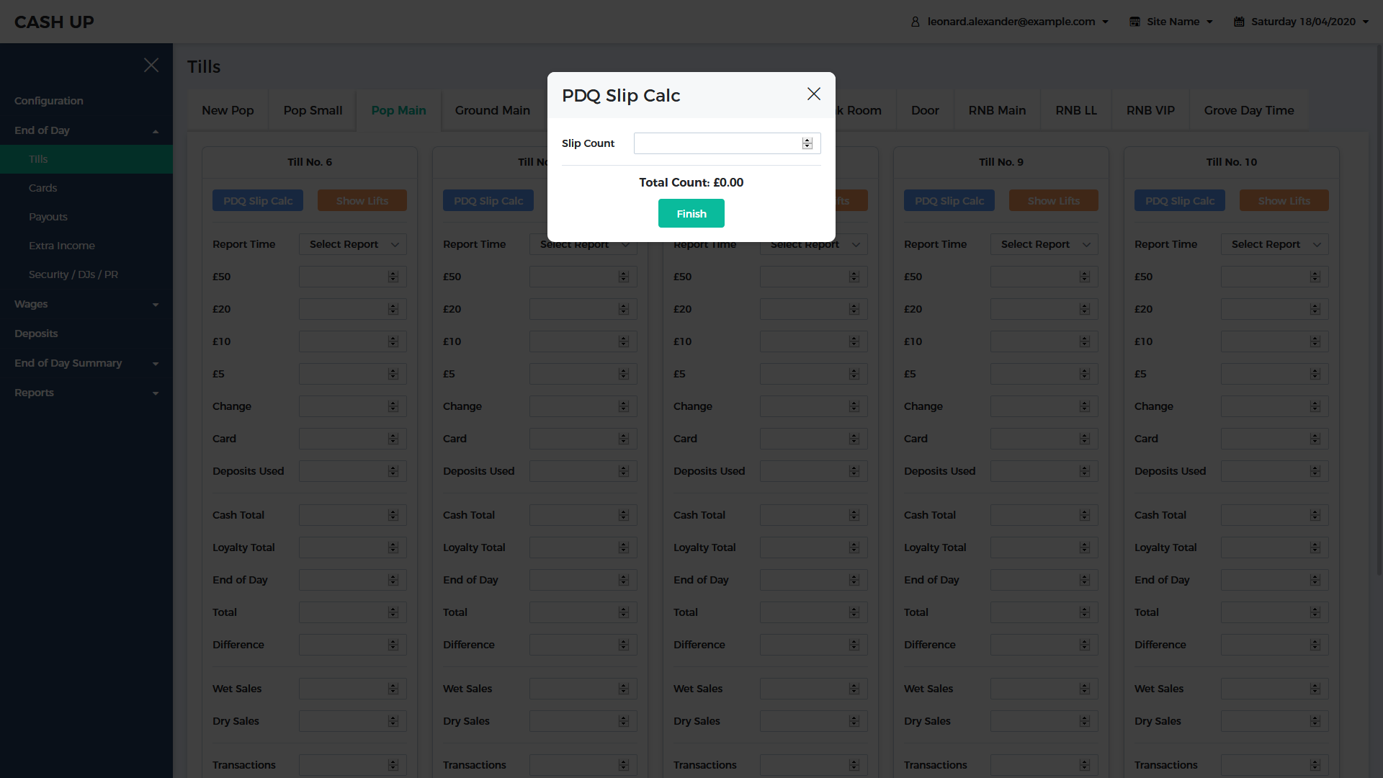The height and width of the screenshot is (778, 1383).
Task: Click Till No. 6 £50 stepper arrows
Action: click(393, 277)
